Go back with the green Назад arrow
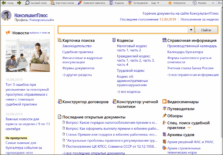 tap(4, 3)
